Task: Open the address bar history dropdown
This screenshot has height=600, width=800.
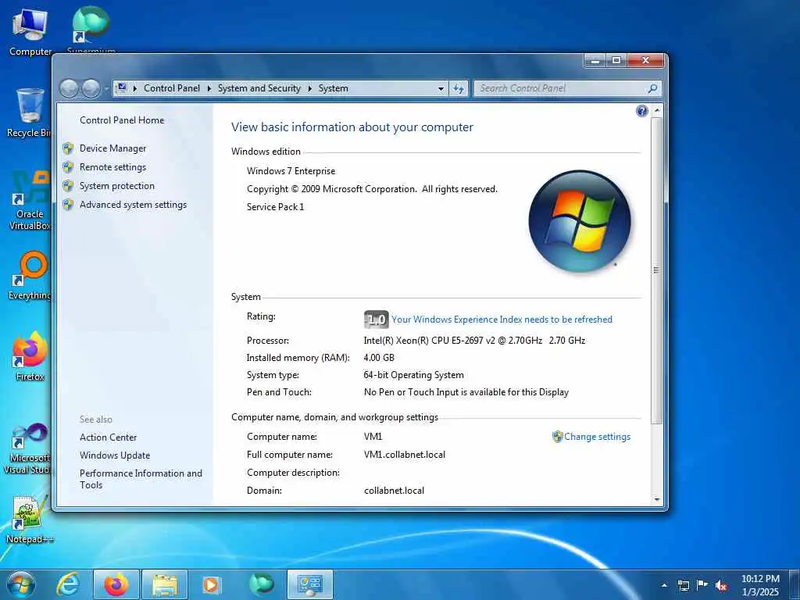Action: tap(441, 89)
